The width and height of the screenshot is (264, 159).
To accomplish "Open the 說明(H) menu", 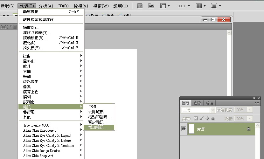I will (x=121, y=6).
